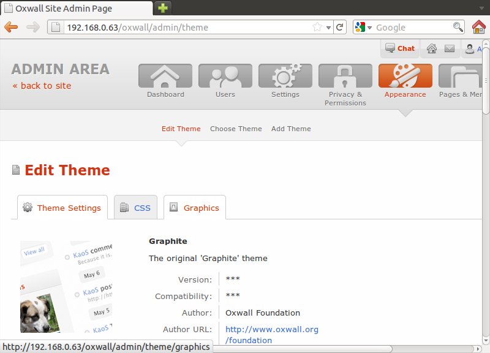This screenshot has width=490, height=353.
Task: Open Privacy & Permissions lock section
Action: point(345,85)
